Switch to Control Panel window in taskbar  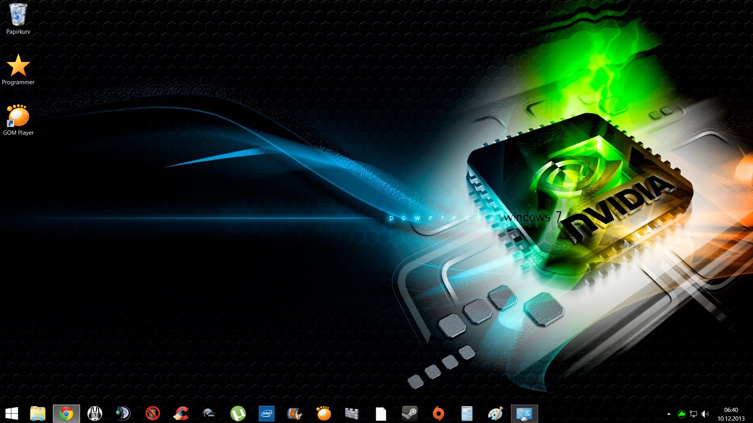click(x=524, y=414)
